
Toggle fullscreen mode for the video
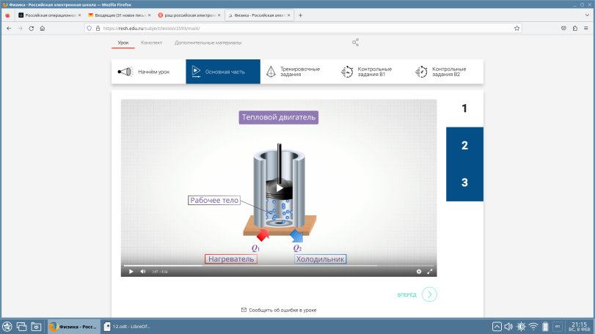click(x=430, y=271)
